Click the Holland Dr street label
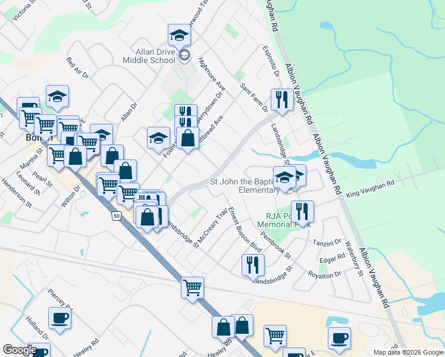 37,328
